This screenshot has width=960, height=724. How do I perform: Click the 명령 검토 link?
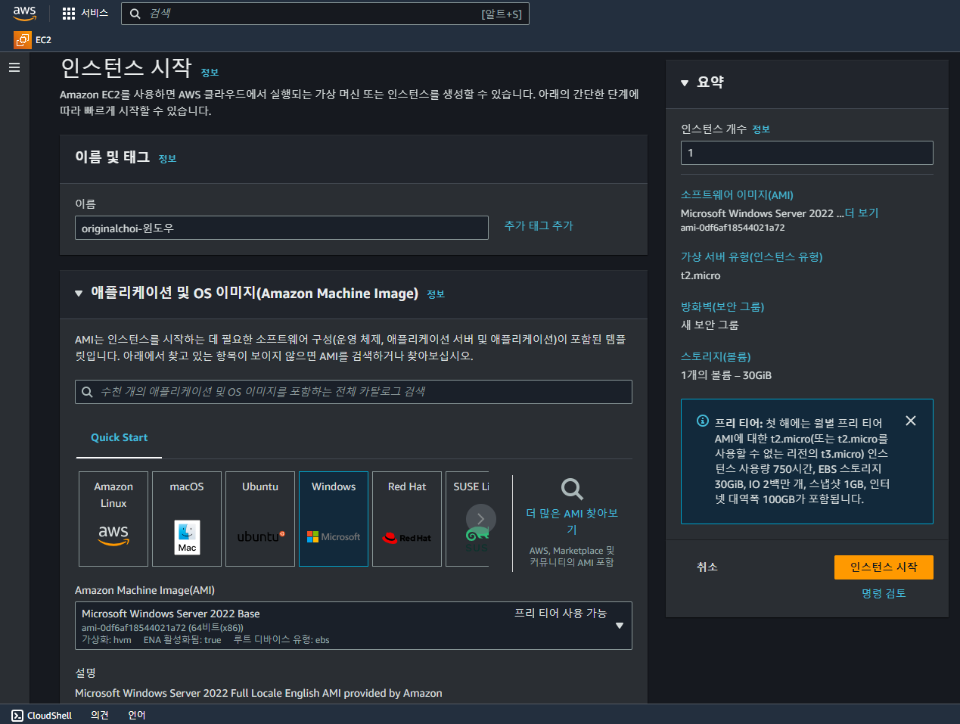[884, 594]
